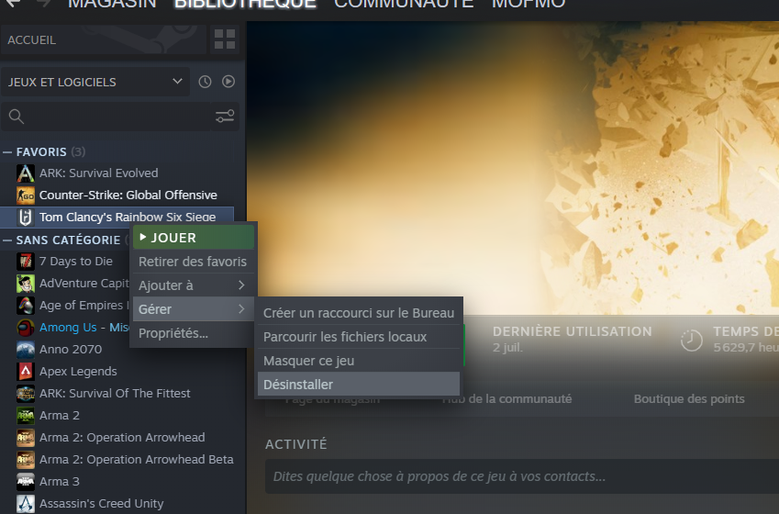Image resolution: width=779 pixels, height=514 pixels.
Task: Click Désinstaller in the submenu
Action: [x=359, y=385]
